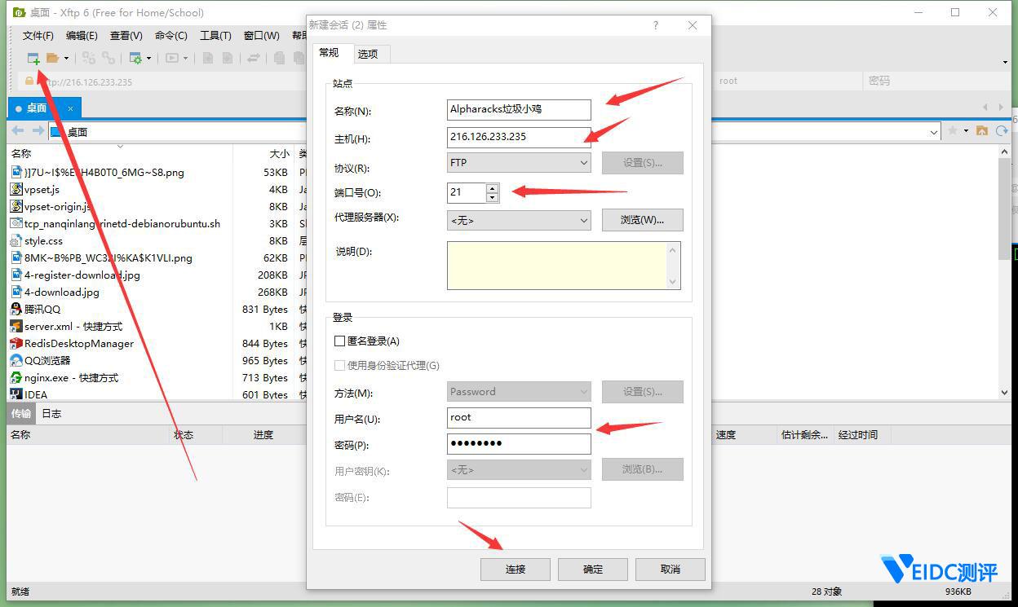Image resolution: width=1018 pixels, height=607 pixels.
Task: Increase the port number with the up stepper
Action: coord(493,188)
